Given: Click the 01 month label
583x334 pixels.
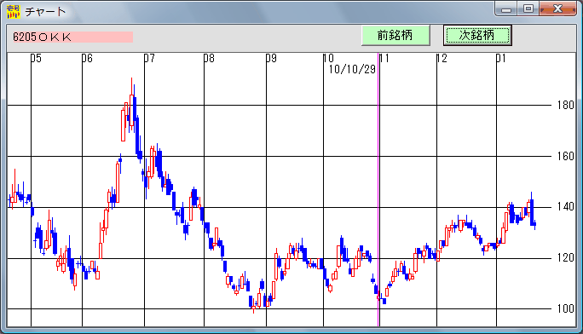Looking at the screenshot, I should (501, 58).
